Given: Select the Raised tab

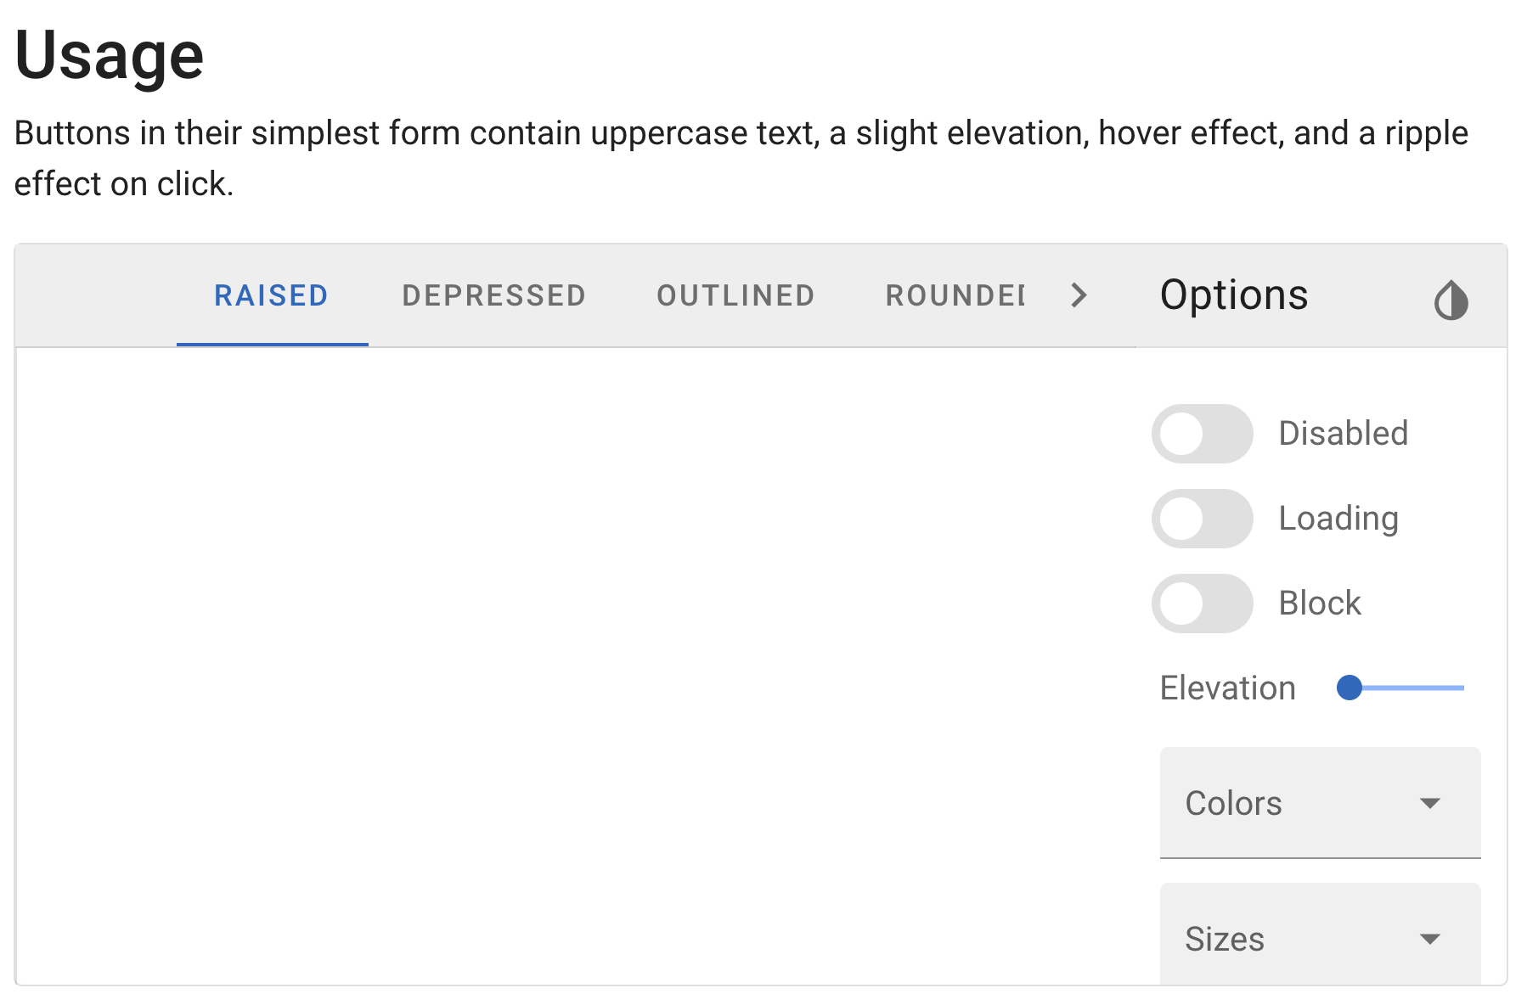Looking at the screenshot, I should (272, 295).
